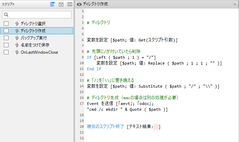Click the new folder icon in Scripts header
This screenshot has height=142, width=239.
click(x=61, y=4)
